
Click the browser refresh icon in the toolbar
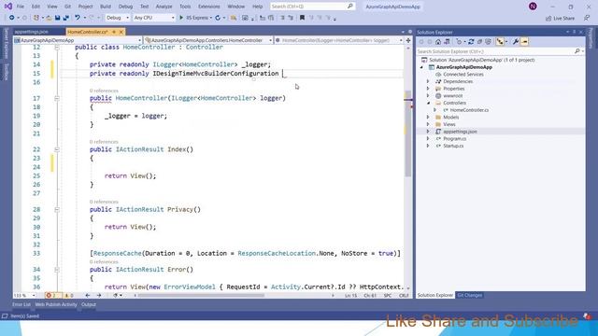click(218, 18)
